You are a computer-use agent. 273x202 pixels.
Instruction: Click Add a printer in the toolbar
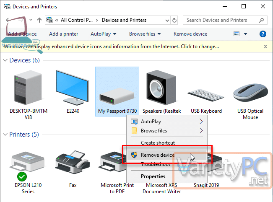coord(64,34)
